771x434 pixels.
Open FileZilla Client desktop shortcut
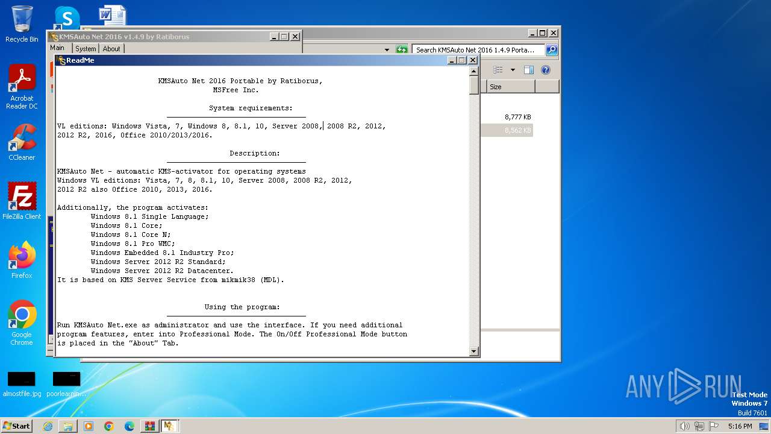click(22, 201)
